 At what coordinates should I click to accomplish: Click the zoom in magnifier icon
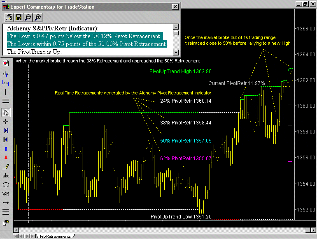[x=38, y=17]
